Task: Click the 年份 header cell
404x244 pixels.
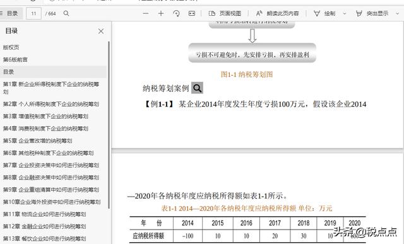Action: (151, 223)
